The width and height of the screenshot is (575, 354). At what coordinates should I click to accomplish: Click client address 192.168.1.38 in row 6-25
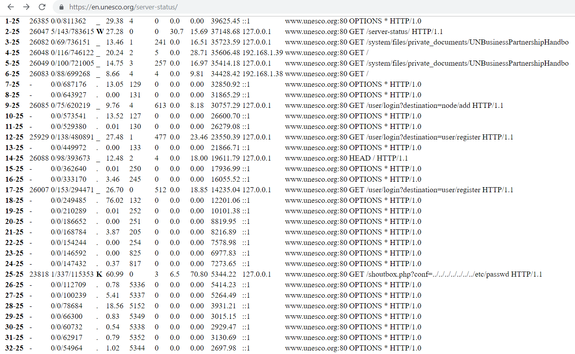click(263, 74)
